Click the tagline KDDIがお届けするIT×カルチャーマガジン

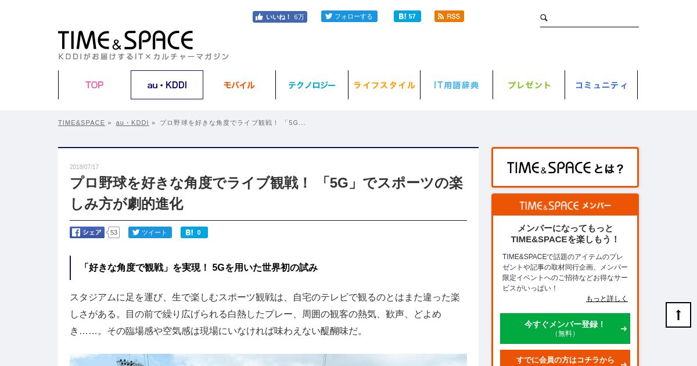(x=143, y=56)
